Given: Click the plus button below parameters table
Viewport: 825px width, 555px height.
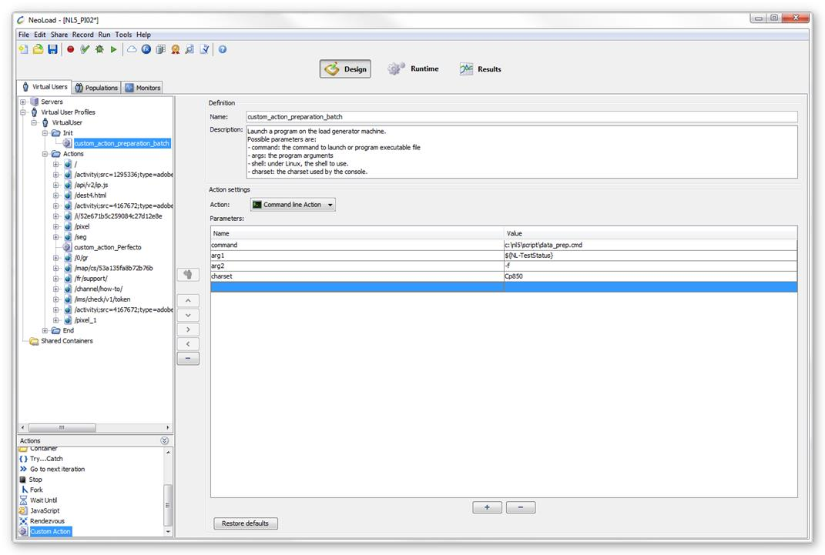Looking at the screenshot, I should coord(487,507).
